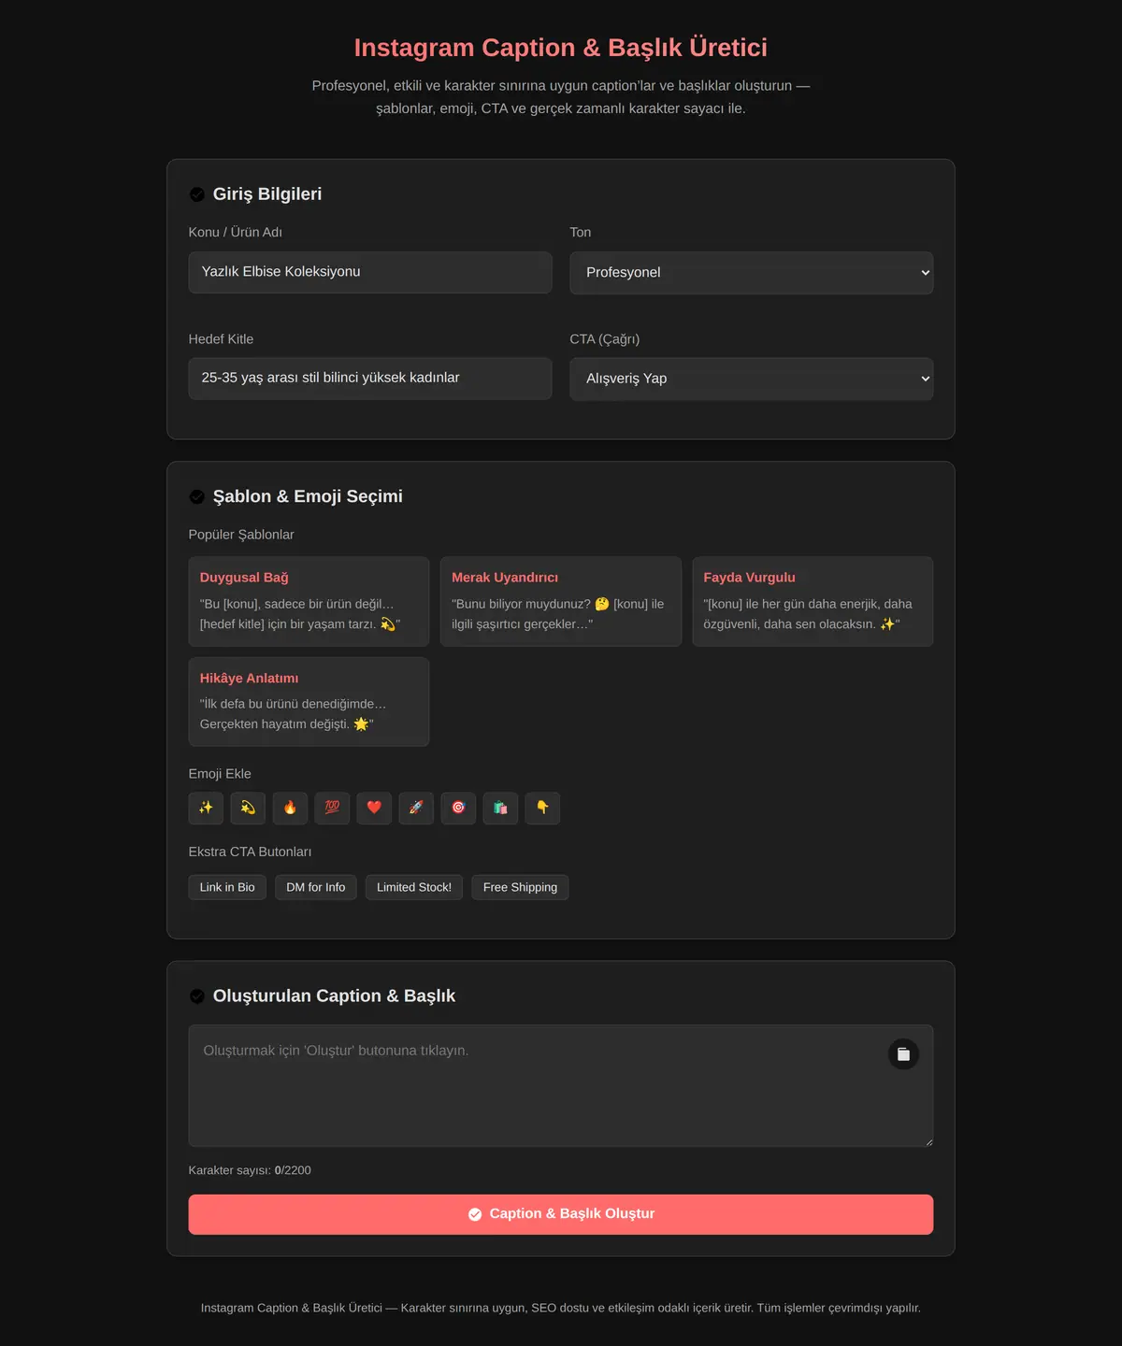Pick the Fayda Vurgulu template card
Screen dimensions: 1122x1346
coord(813,601)
